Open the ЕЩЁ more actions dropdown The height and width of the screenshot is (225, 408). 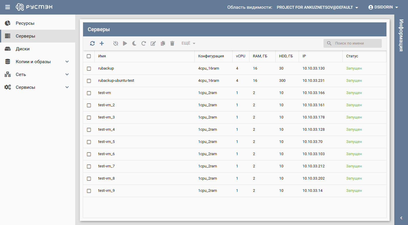pyautogui.click(x=188, y=43)
